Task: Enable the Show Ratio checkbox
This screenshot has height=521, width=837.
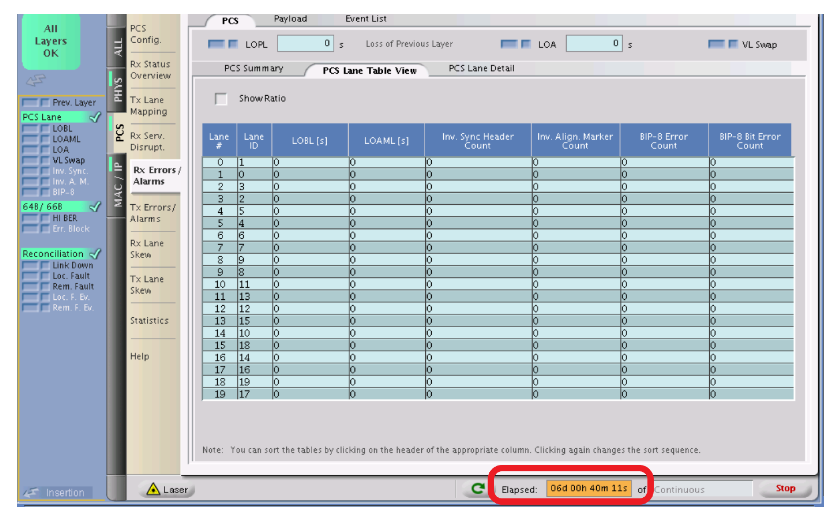Action: [221, 99]
